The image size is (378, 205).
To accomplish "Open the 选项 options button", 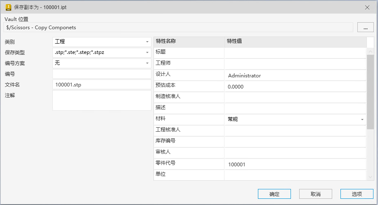I will (357, 194).
